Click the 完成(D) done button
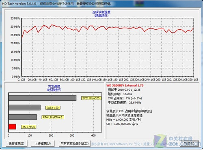 click(x=189, y=143)
